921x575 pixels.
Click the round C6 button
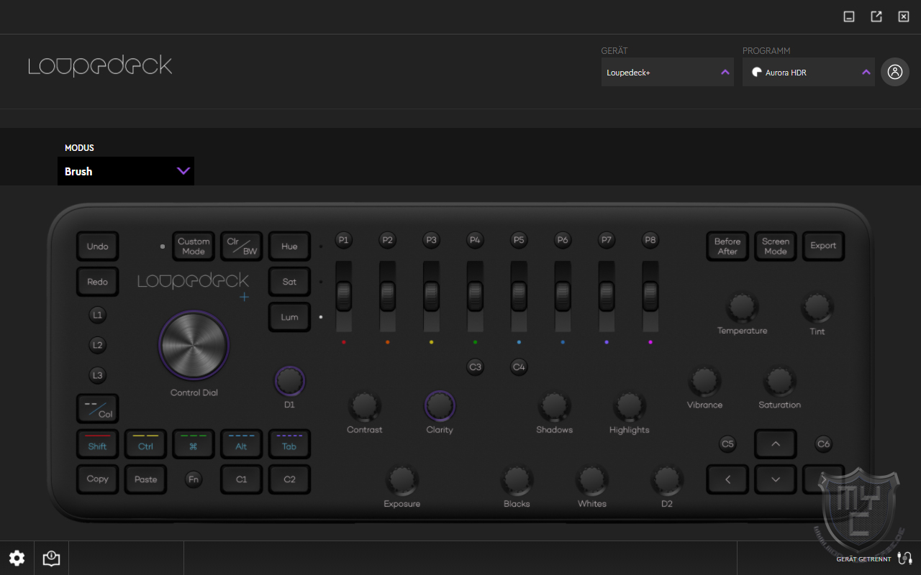[x=823, y=444]
